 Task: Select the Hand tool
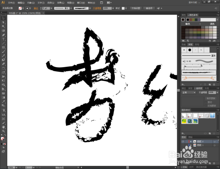[4, 127]
